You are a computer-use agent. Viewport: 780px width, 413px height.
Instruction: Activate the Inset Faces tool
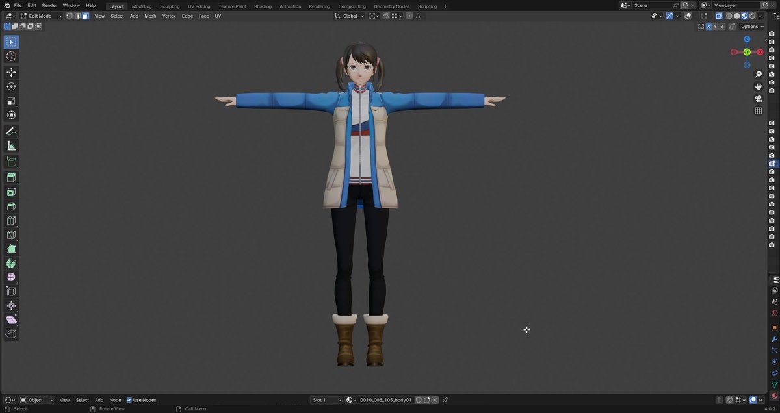click(x=11, y=192)
